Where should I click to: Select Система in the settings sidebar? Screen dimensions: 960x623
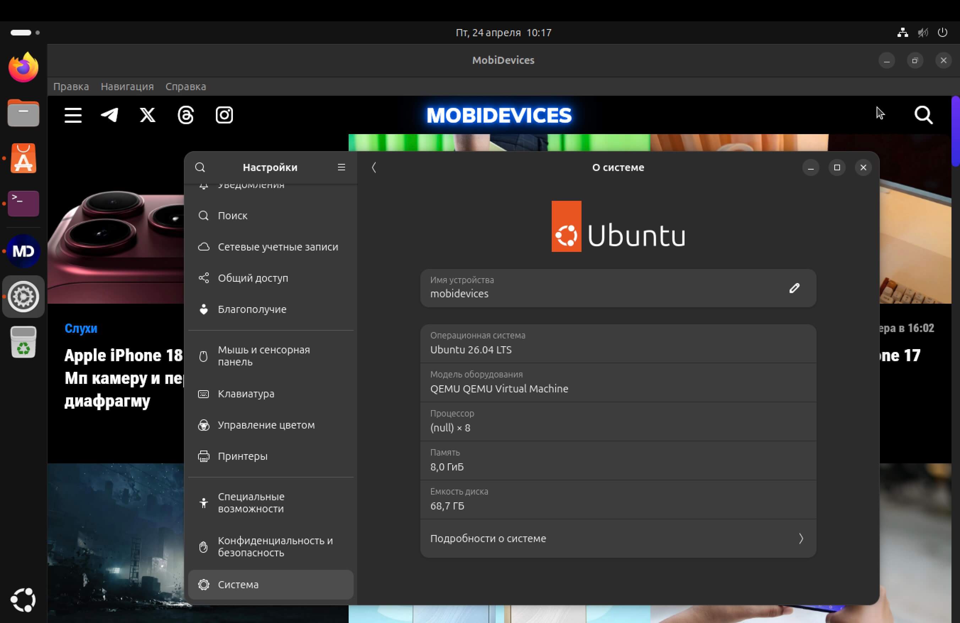(x=270, y=584)
